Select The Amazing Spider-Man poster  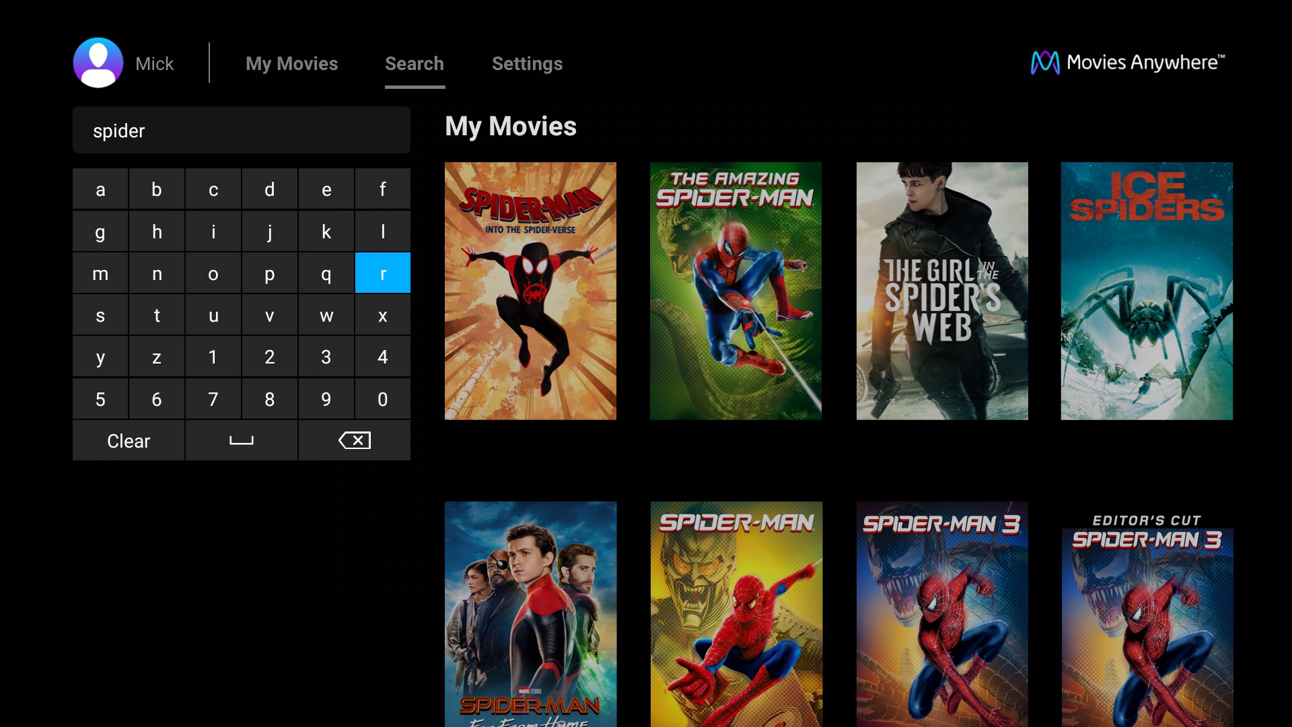point(735,291)
